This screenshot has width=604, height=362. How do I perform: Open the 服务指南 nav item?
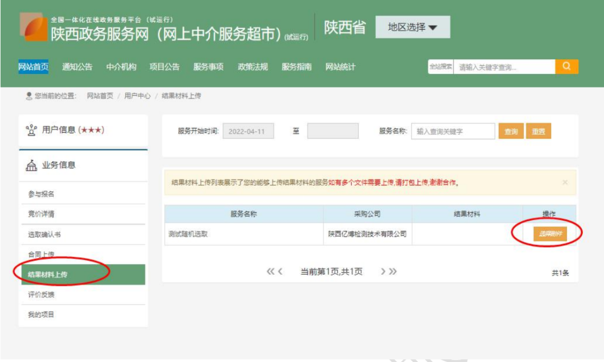[x=296, y=67]
